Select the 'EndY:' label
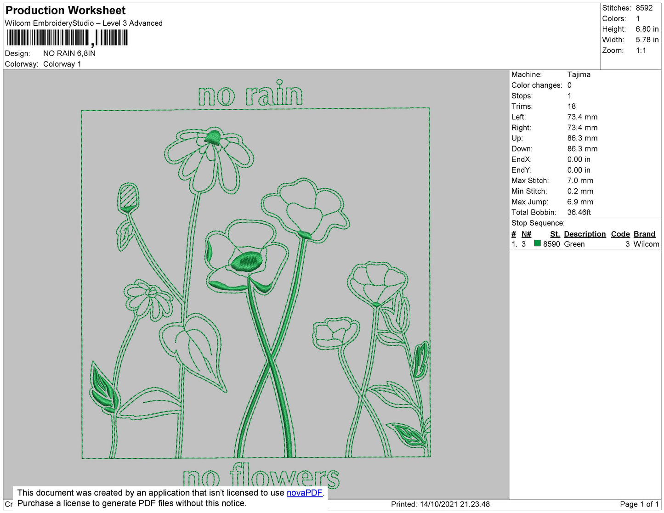664x513 pixels. [522, 170]
